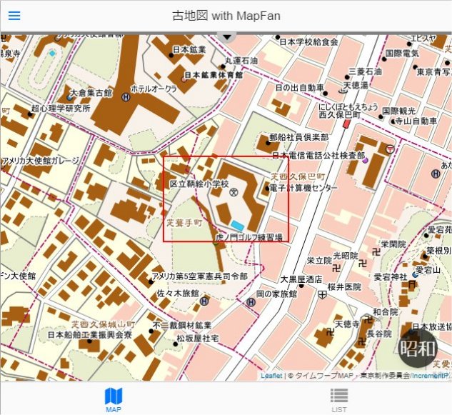
Task: Open the hamburger menu
Action: click(14, 16)
